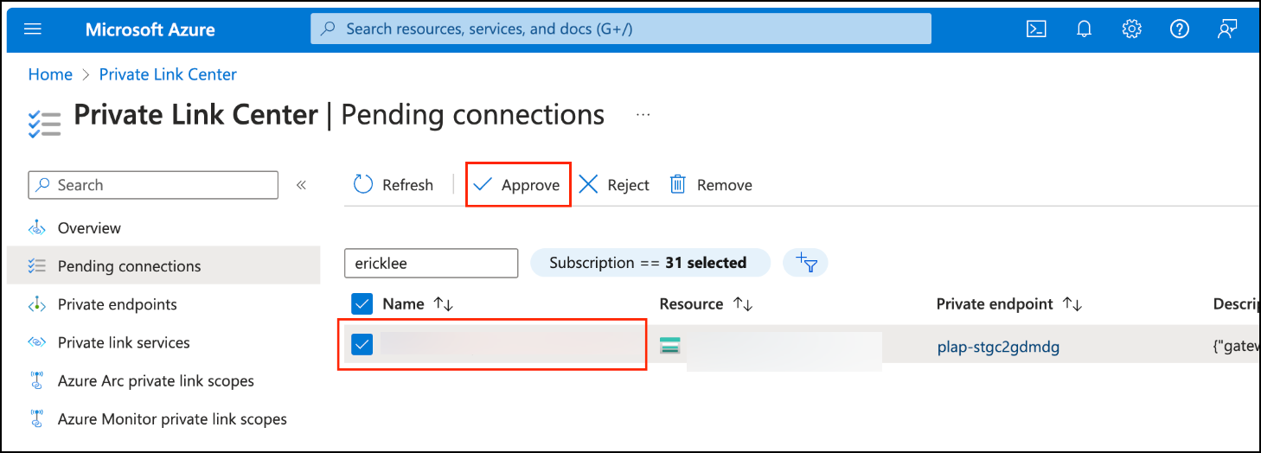Collapse the left sidebar menu
Image resolution: width=1261 pixels, height=453 pixels.
pos(302,185)
